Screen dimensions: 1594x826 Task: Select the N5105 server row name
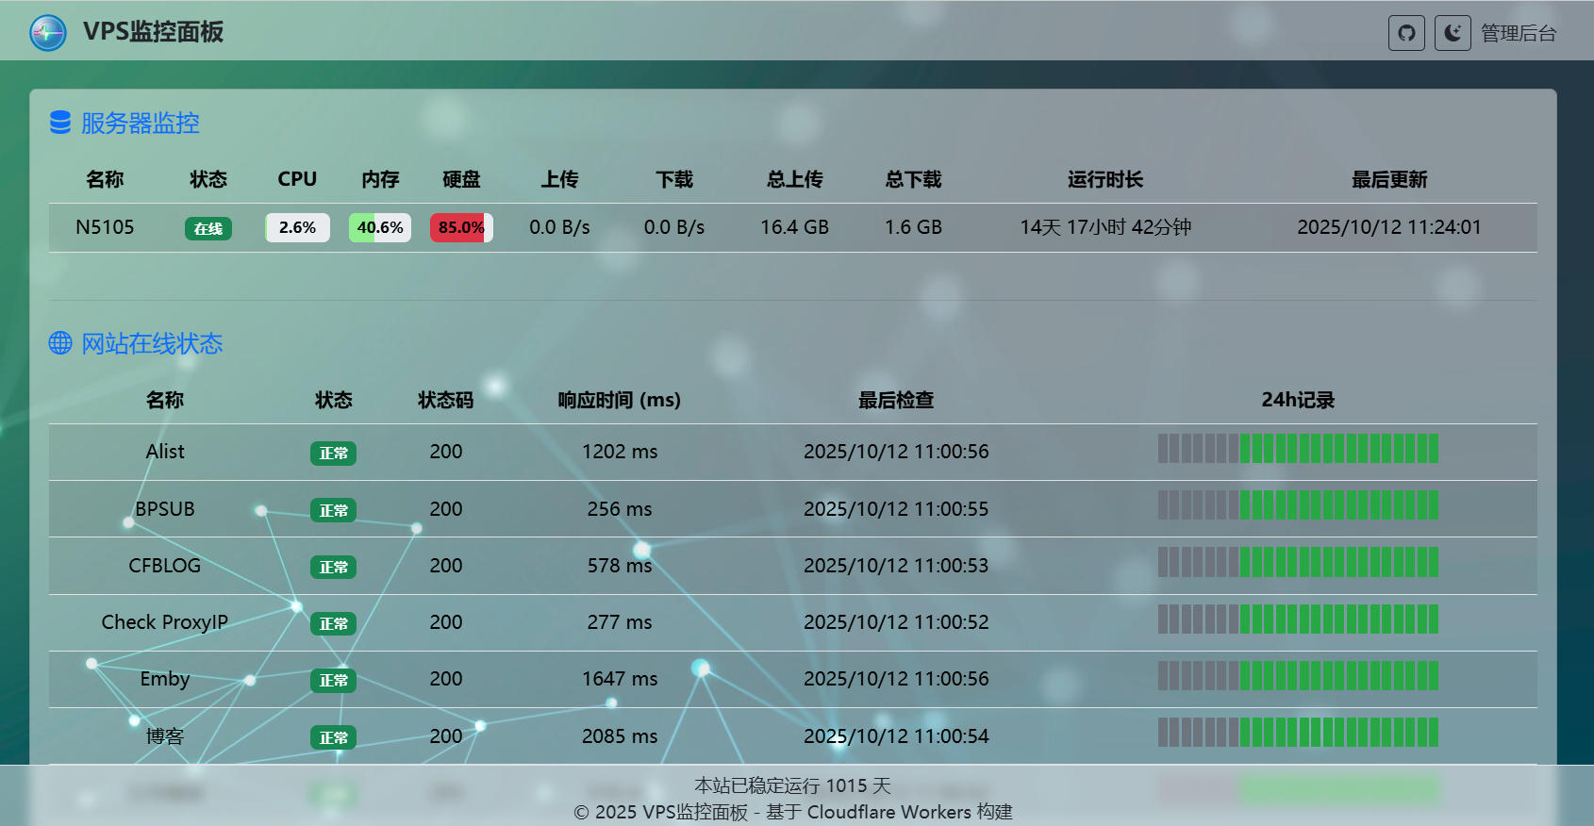[105, 227]
